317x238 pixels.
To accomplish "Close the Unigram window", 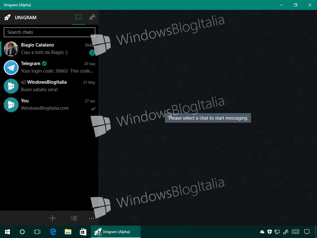I will [310, 5].
